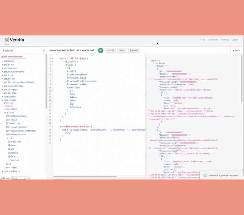The width and height of the screenshot is (244, 215).
Task: Toggle the Mutations field checkbox
Action: [x=9, y=142]
